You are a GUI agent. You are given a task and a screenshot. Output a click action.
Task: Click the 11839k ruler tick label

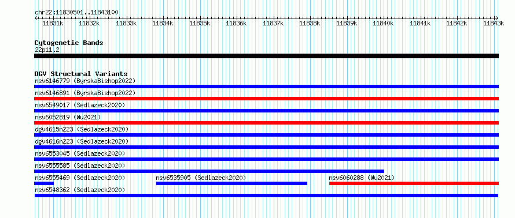coord(347,23)
